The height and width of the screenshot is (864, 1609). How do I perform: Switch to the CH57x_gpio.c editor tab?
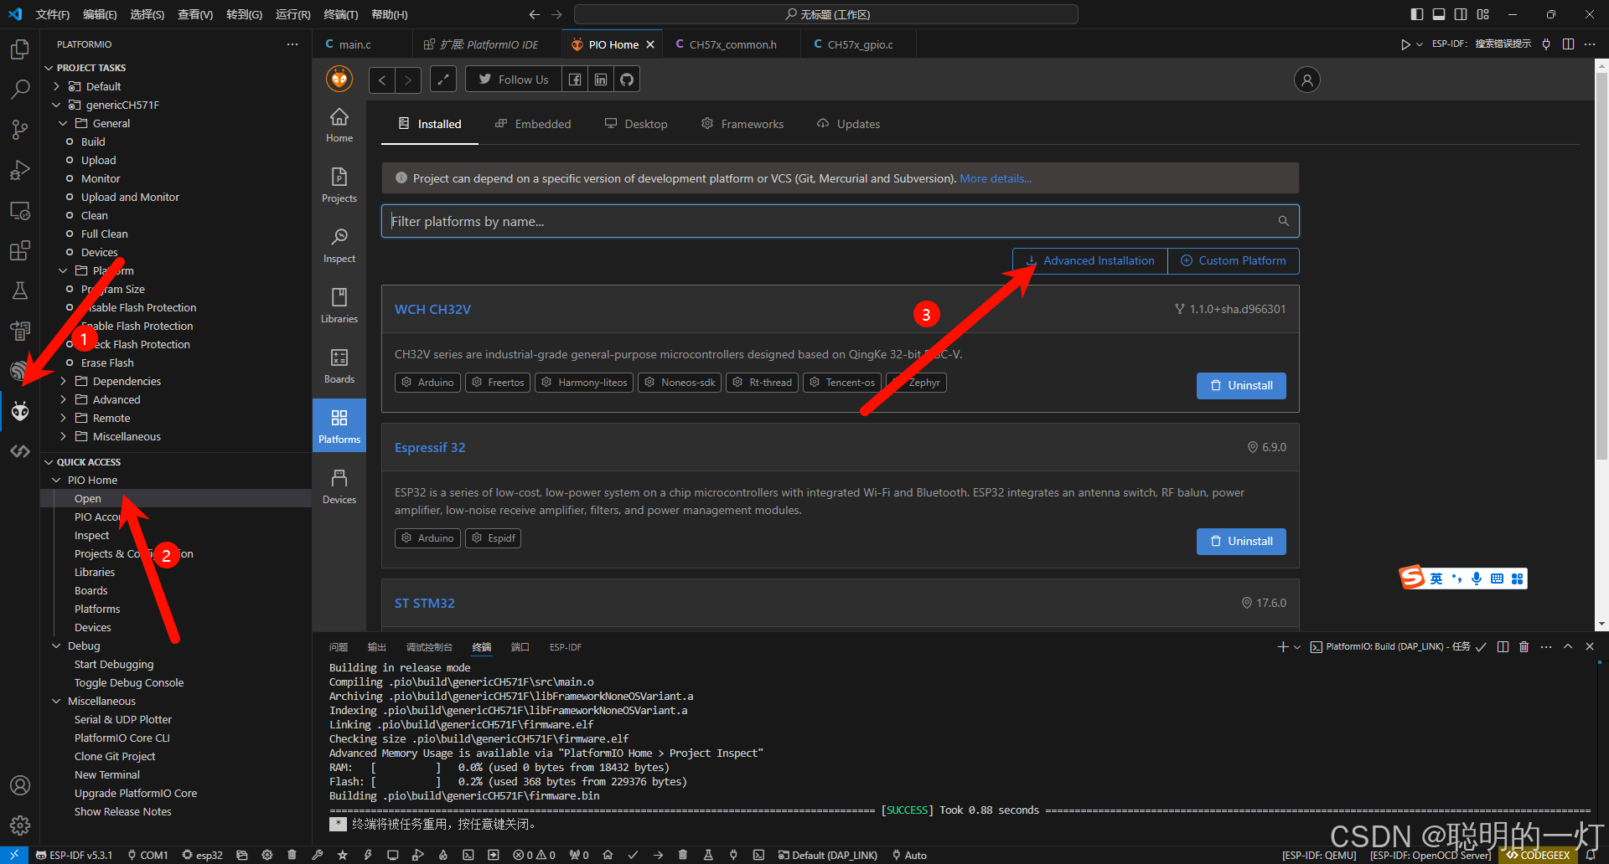point(858,44)
